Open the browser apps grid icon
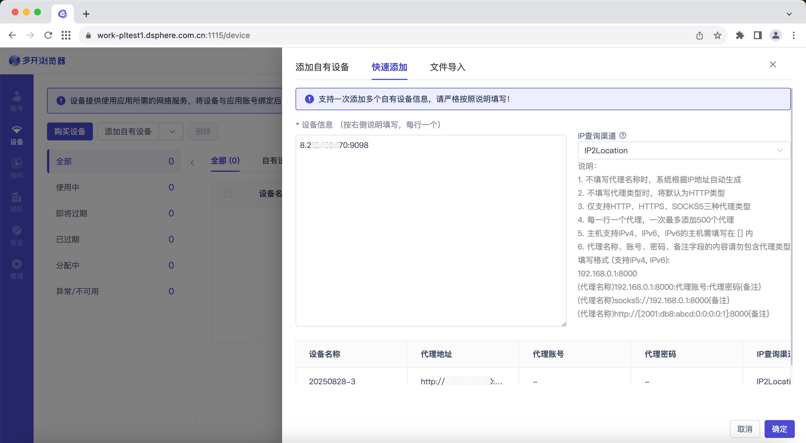Viewport: 806px width, 443px height. pos(66,35)
